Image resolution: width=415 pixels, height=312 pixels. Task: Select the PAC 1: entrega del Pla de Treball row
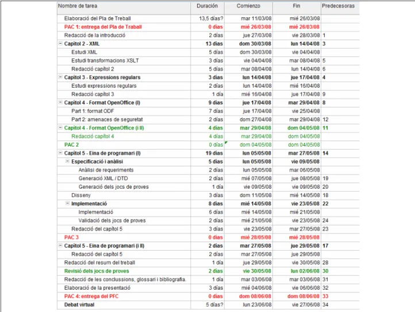[x=208, y=27]
